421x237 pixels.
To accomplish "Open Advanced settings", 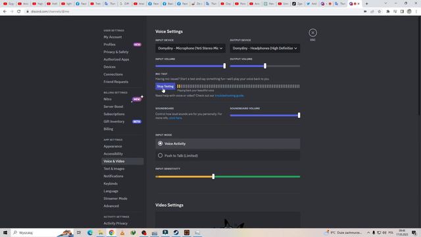I will (x=111, y=206).
